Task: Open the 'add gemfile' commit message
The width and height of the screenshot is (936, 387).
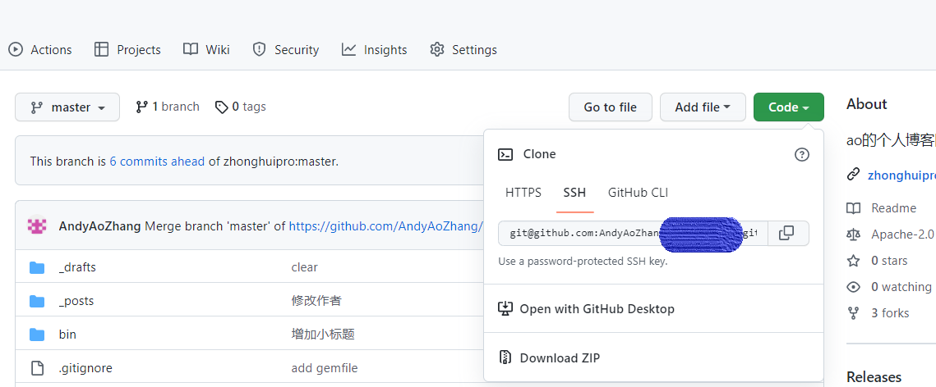Action: click(x=325, y=368)
